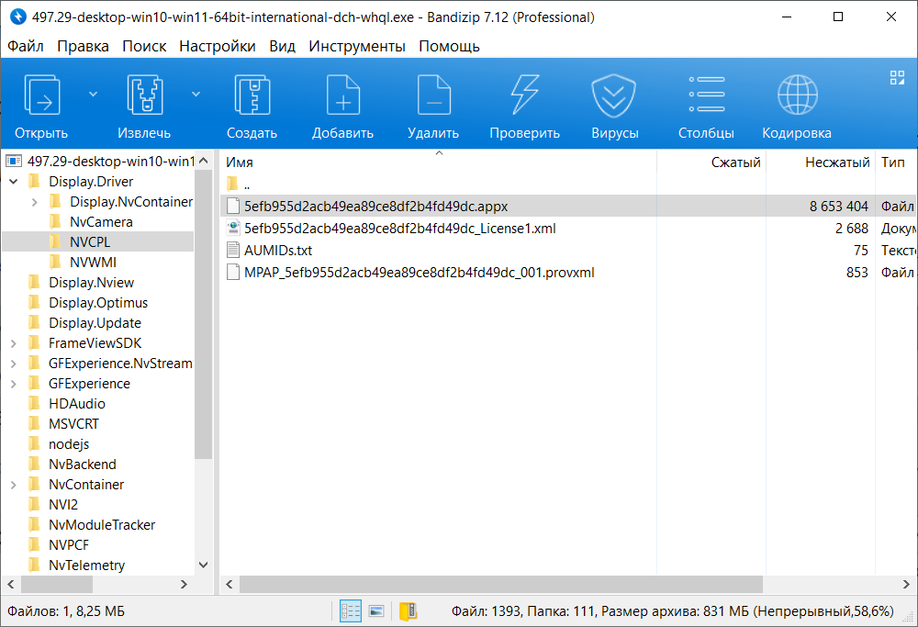Click the MPAP provxml file icon
Viewport: 918px width, 627px height.
[x=233, y=273]
